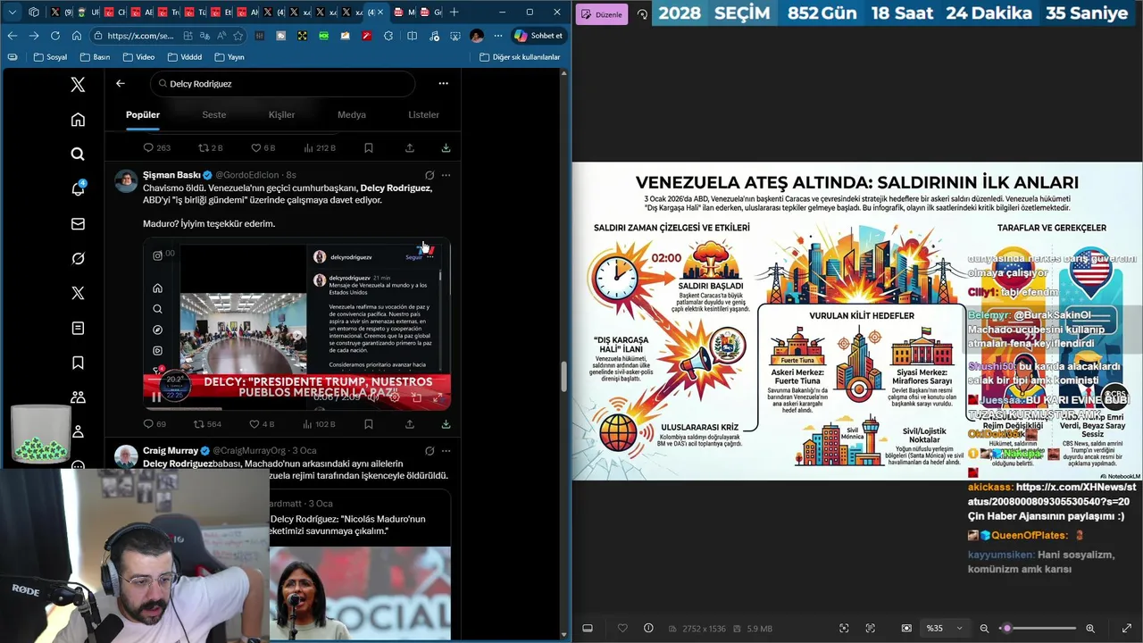Open more menu on Craig Murray post
Image resolution: width=1143 pixels, height=643 pixels.
pyautogui.click(x=446, y=451)
